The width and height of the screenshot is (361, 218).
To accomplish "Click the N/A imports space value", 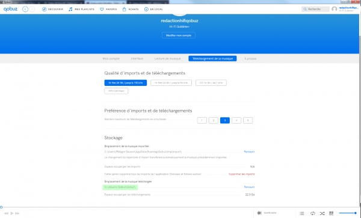I will [252, 167].
